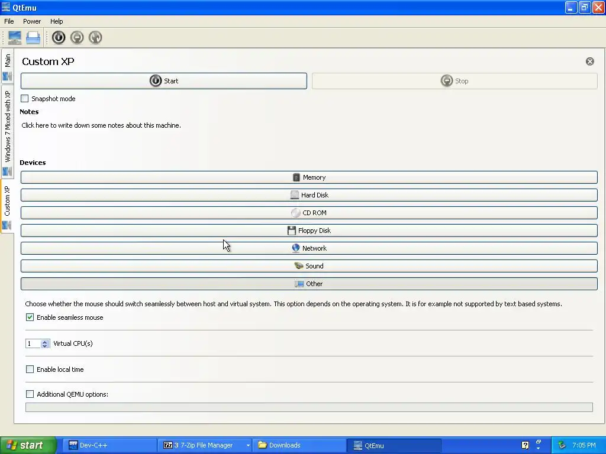Click the open machine toolbar icon
606x454 pixels.
(33, 37)
